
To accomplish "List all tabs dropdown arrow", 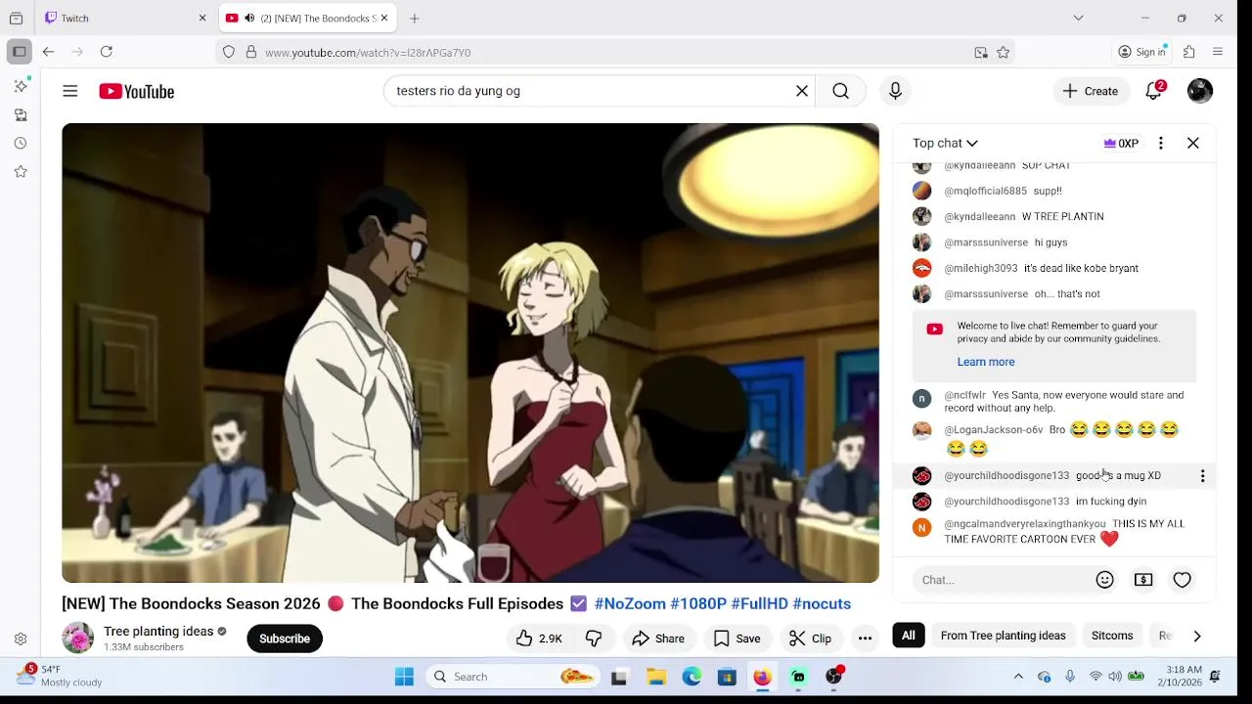I will tap(1078, 18).
